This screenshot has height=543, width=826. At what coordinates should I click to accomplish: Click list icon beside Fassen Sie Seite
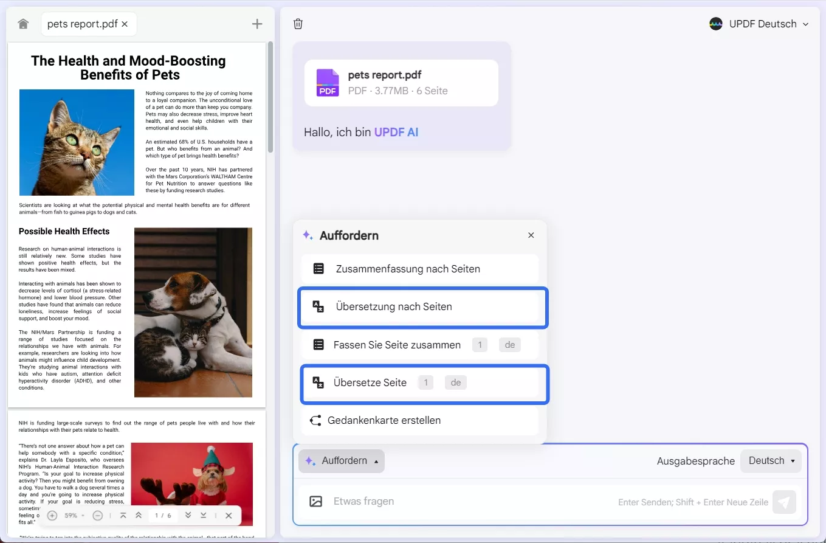[x=318, y=345]
